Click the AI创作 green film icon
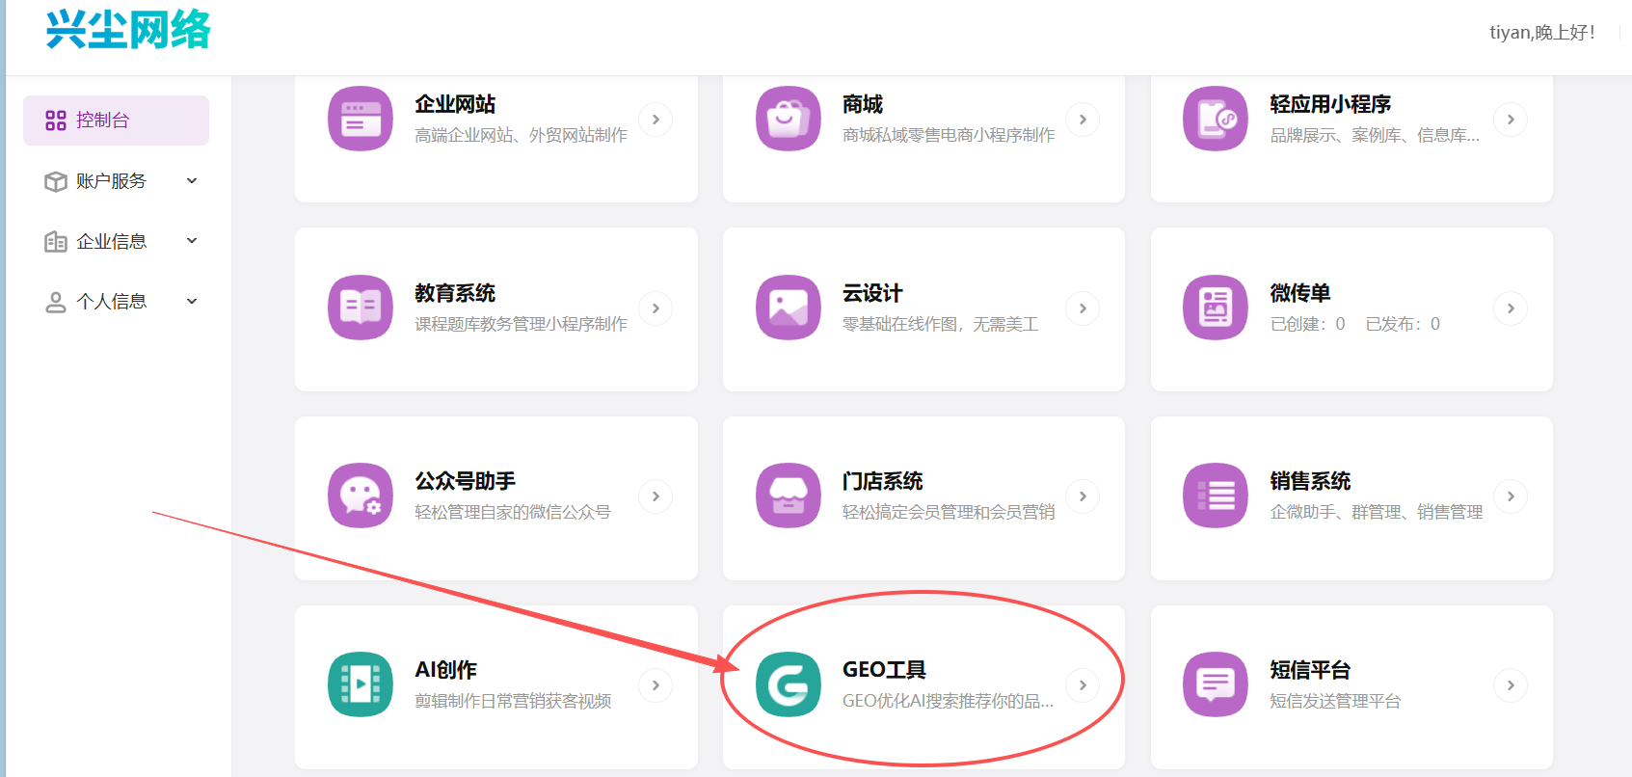Image resolution: width=1632 pixels, height=777 pixels. pos(361,684)
